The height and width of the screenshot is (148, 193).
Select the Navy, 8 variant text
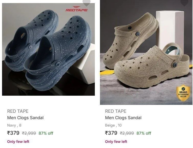[14, 125]
